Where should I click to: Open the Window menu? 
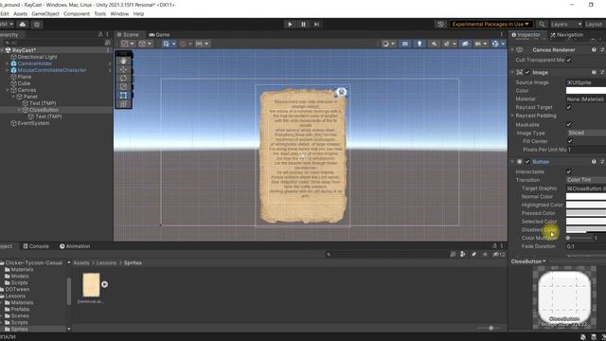pyautogui.click(x=119, y=13)
